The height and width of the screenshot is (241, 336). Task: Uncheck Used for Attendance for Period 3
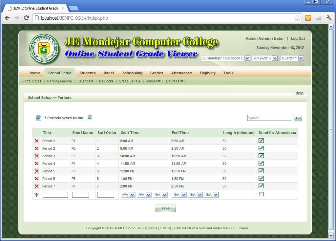pyautogui.click(x=261, y=156)
